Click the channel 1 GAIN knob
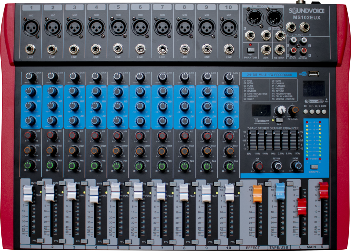The image size is (351, 251). pos(30,77)
